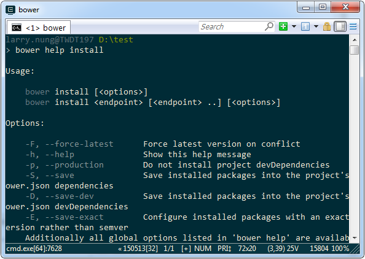Click cmd.exe[64]:7628 in the status bar
This screenshot has width=365, height=259.
pyautogui.click(x=34, y=249)
